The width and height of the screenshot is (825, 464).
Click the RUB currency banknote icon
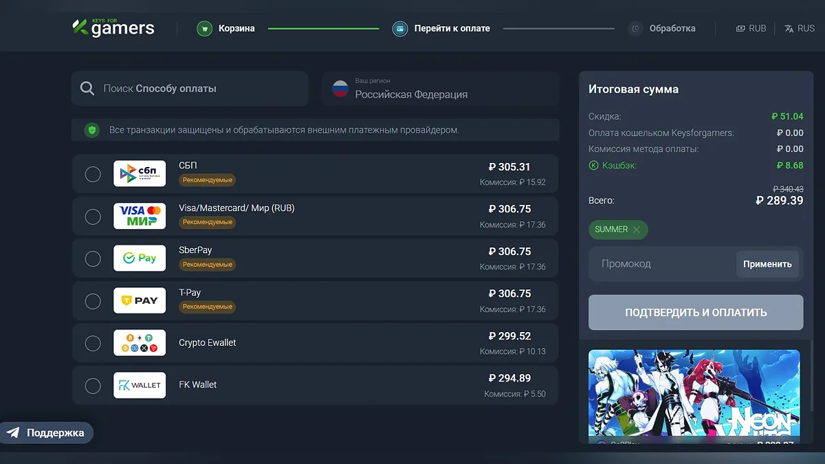pos(740,29)
